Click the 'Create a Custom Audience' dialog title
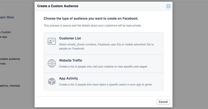208x109 pixels. 58,6
